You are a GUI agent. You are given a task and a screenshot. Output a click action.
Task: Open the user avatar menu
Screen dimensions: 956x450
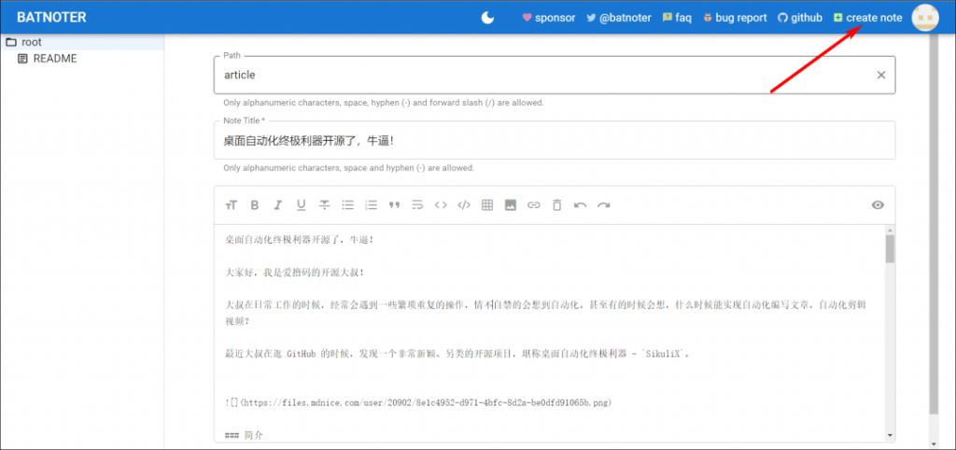pos(925,18)
